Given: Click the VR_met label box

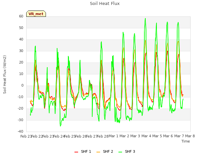Looking at the screenshot, I should (36, 14).
